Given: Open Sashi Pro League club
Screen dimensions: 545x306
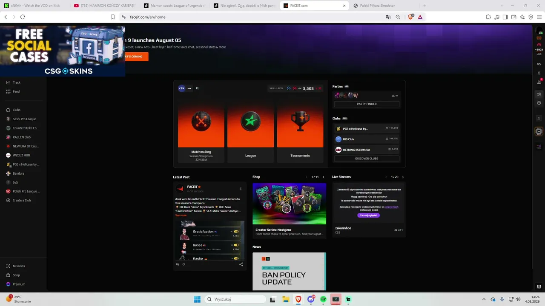Looking at the screenshot, I should point(21,119).
